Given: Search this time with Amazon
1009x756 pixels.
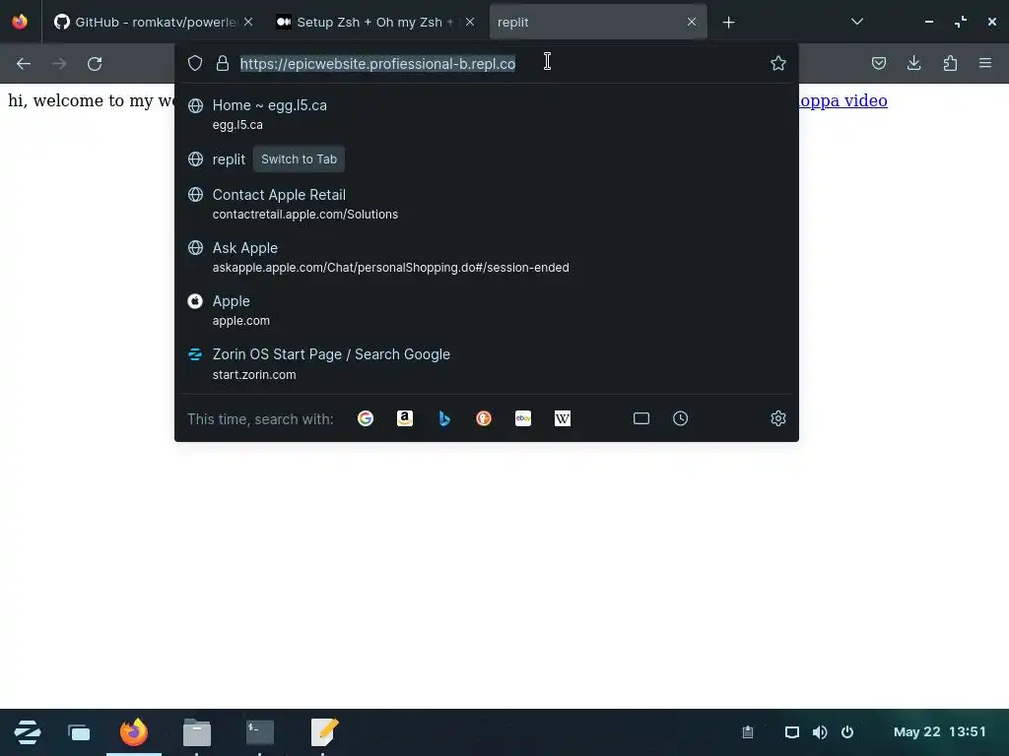Looking at the screenshot, I should coord(405,418).
